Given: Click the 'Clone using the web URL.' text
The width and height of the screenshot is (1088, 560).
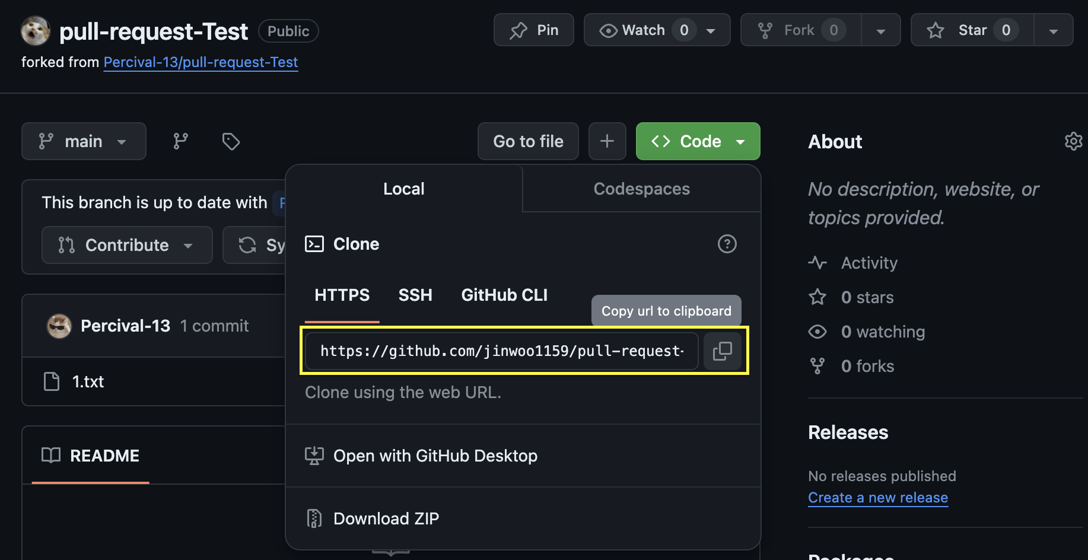Looking at the screenshot, I should 403,392.
